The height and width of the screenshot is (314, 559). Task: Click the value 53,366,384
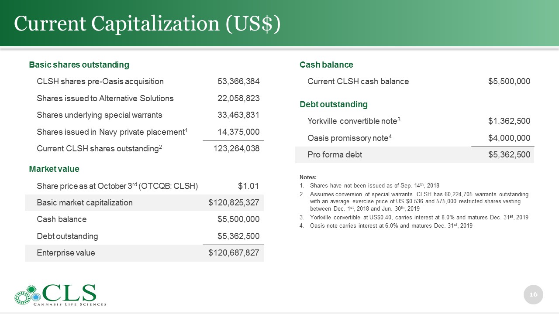coord(238,81)
